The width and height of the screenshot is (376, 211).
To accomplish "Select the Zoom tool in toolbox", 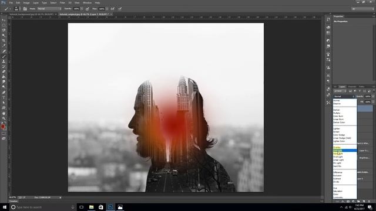I will click(4, 118).
